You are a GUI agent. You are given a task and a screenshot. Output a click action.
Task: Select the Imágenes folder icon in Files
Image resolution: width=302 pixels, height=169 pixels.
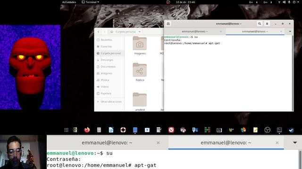point(140,43)
